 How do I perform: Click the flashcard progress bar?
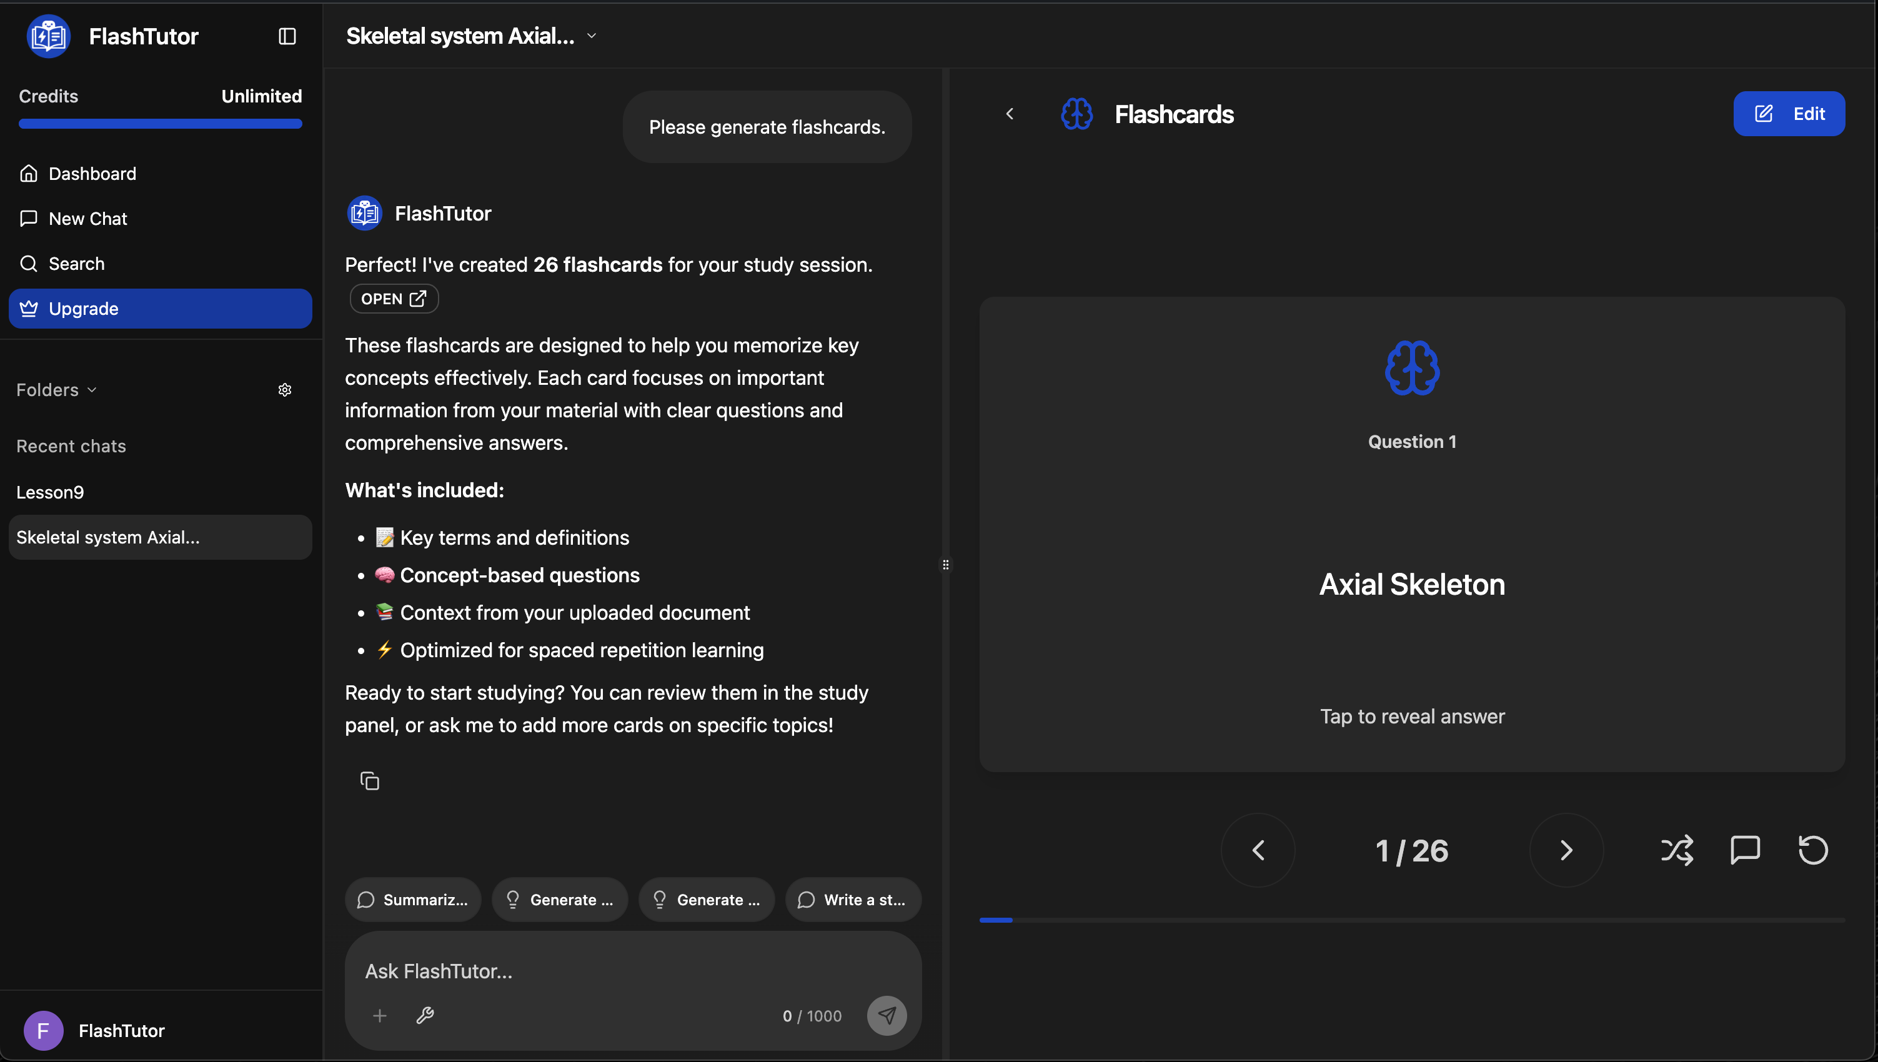[1411, 920]
